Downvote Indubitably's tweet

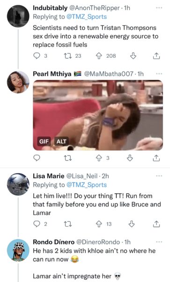(x=133, y=56)
